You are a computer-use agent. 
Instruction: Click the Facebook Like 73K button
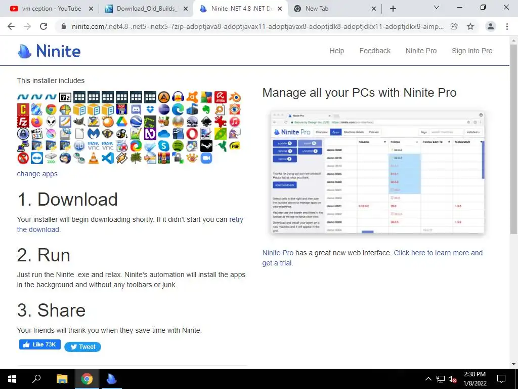(x=39, y=344)
